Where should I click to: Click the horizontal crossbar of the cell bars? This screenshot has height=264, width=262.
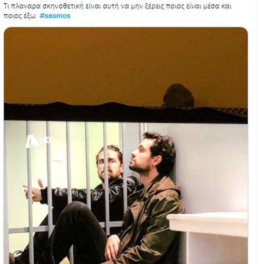[66, 227]
